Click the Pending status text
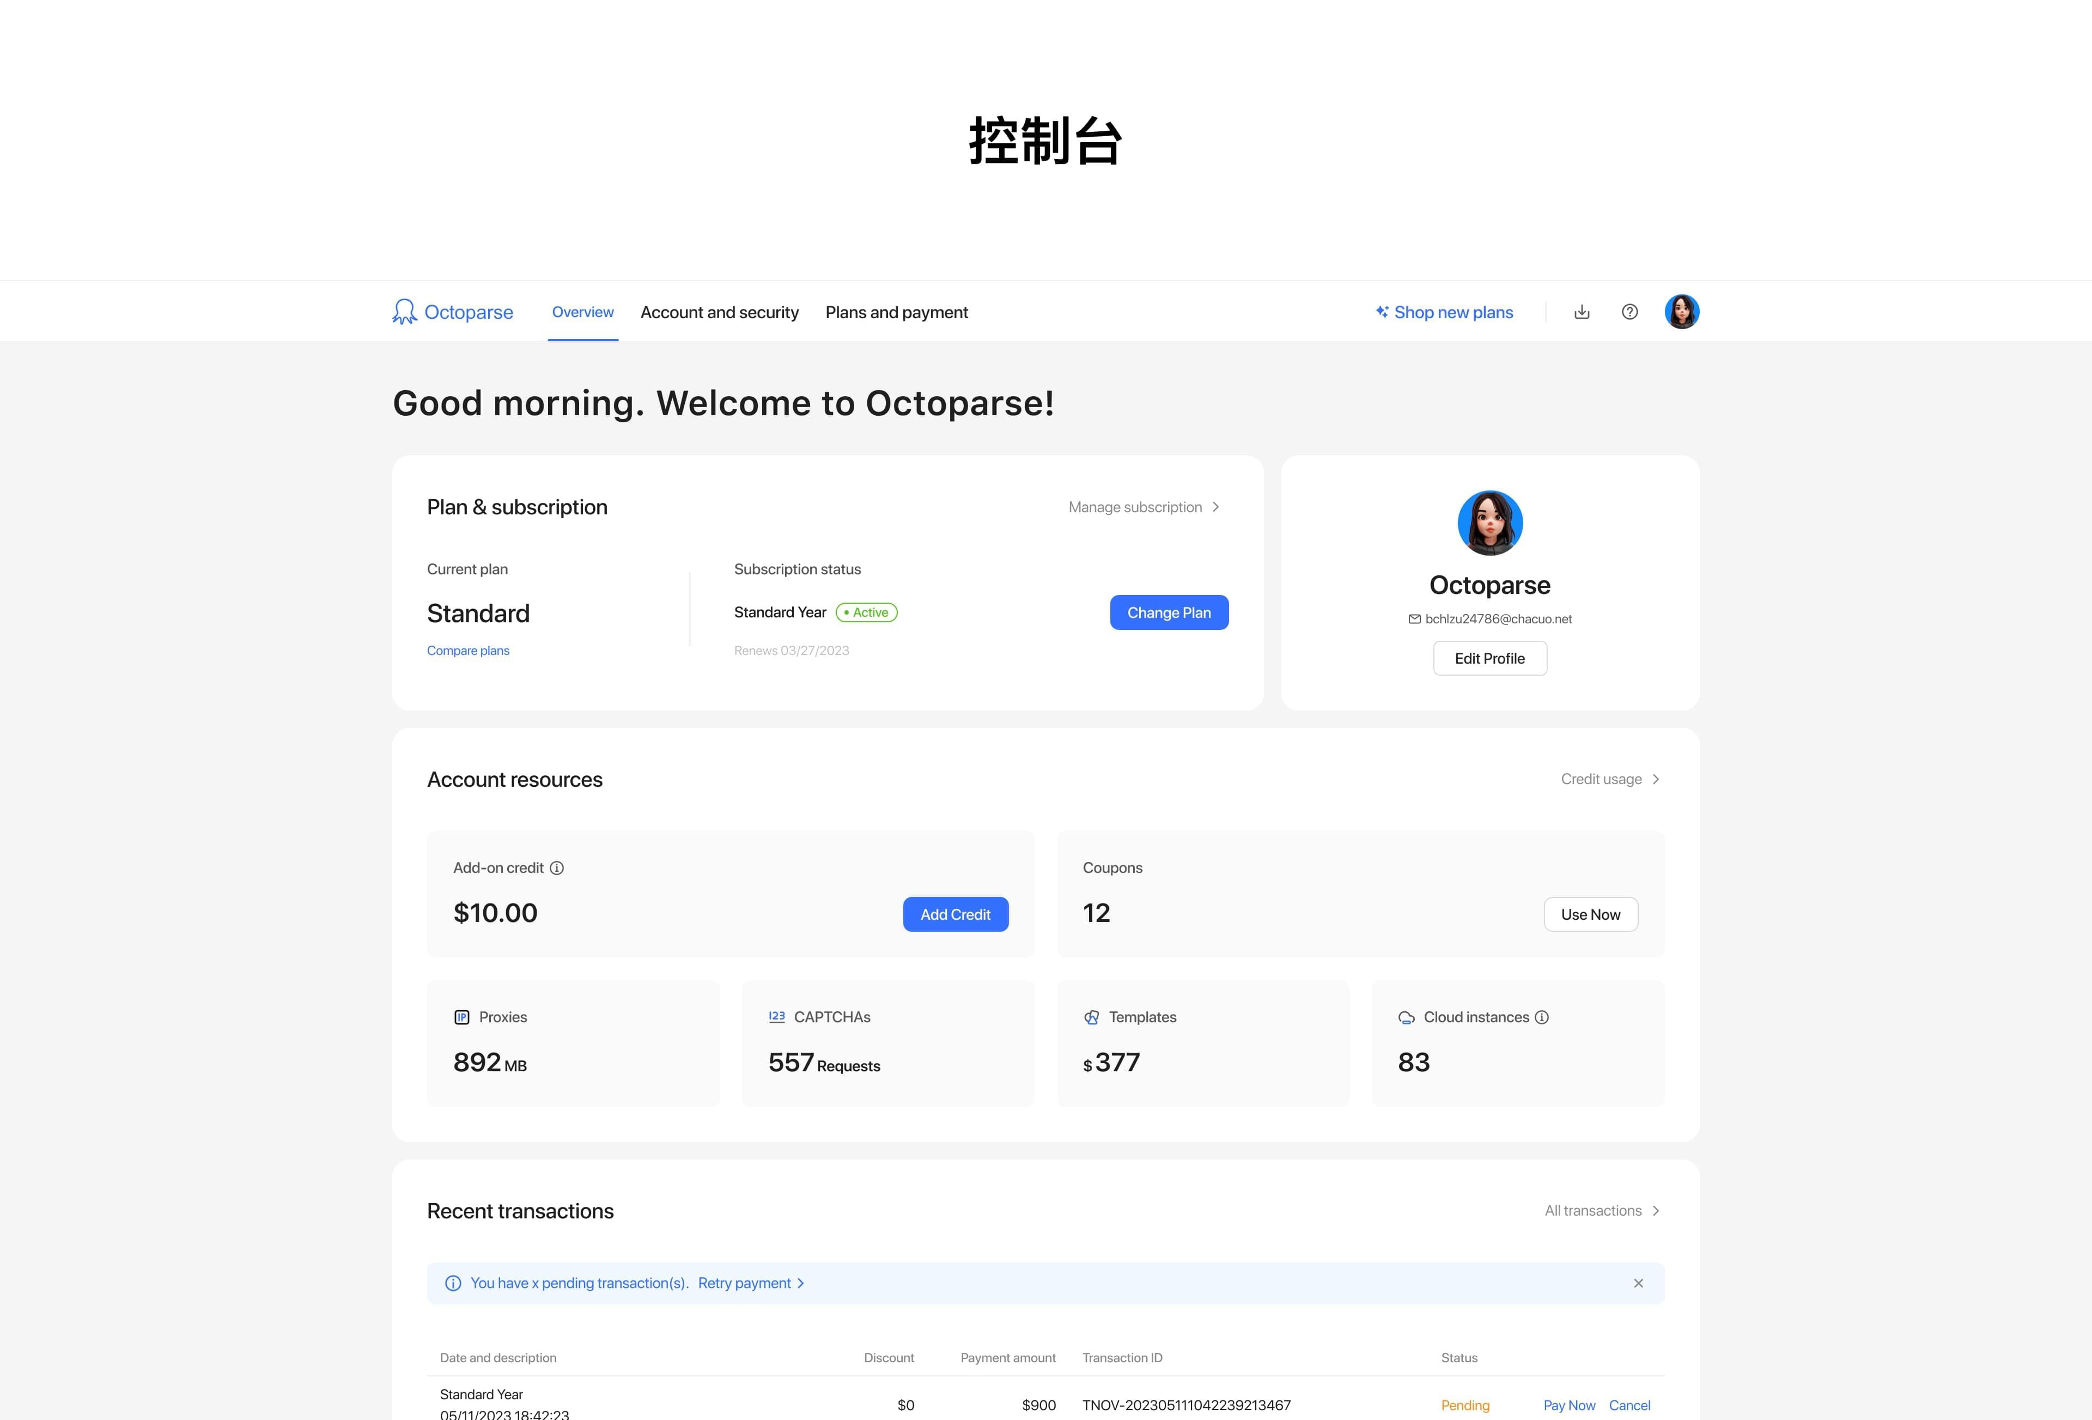Screen dimensions: 2092x1420 click(1464, 1406)
